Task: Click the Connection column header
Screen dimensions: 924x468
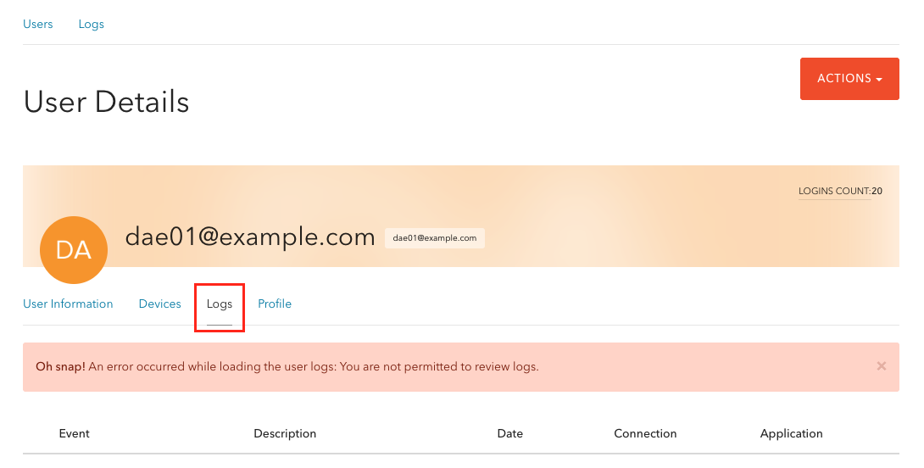Action: (x=645, y=433)
